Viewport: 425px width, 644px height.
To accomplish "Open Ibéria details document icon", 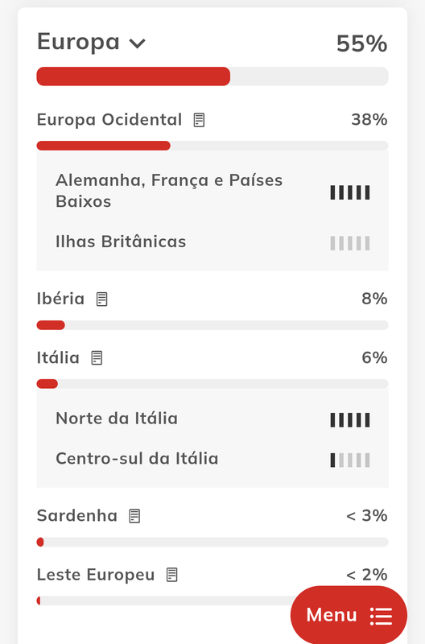I will coord(102,299).
